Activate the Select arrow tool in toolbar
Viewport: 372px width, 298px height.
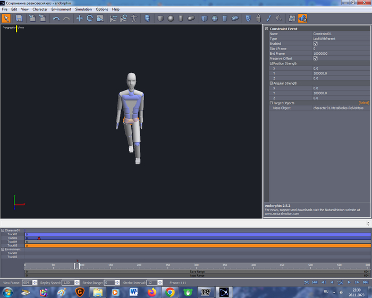point(6,18)
